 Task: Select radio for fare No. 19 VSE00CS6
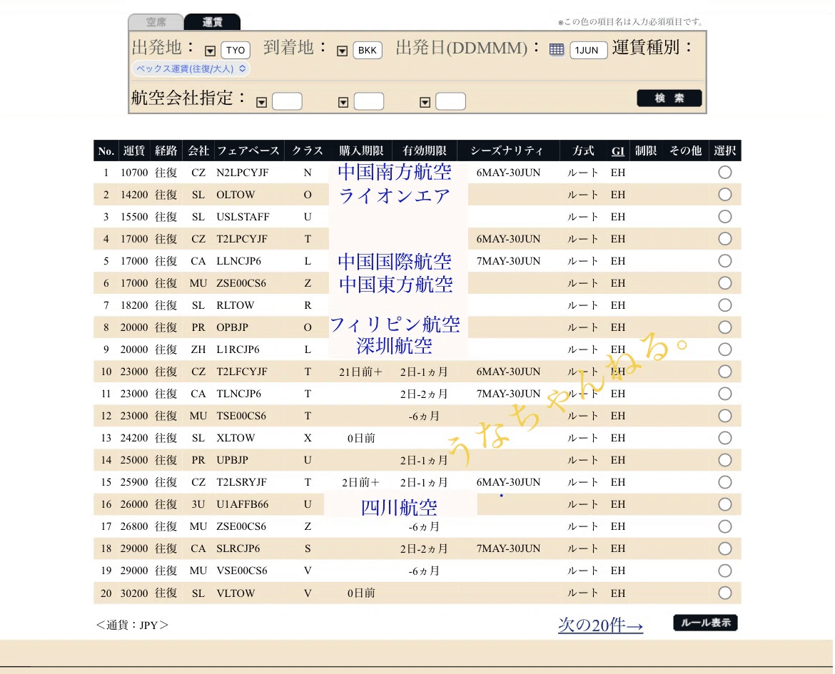pyautogui.click(x=725, y=571)
